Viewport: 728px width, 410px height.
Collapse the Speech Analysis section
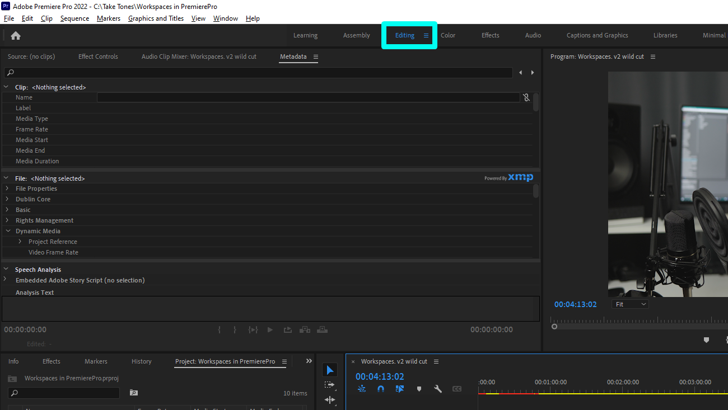6,269
